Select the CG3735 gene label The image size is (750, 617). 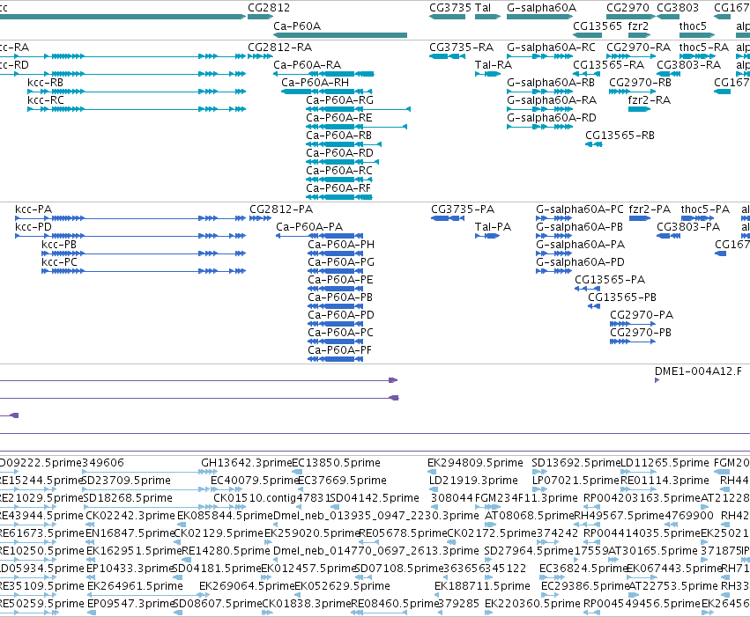[x=450, y=8]
